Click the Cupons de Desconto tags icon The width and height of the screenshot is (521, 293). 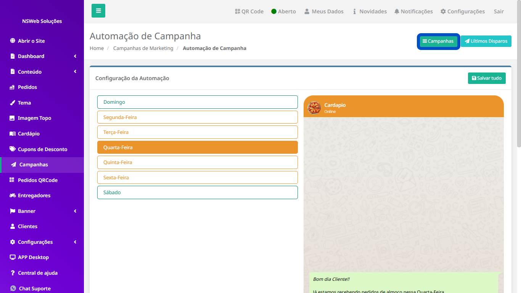[12, 149]
